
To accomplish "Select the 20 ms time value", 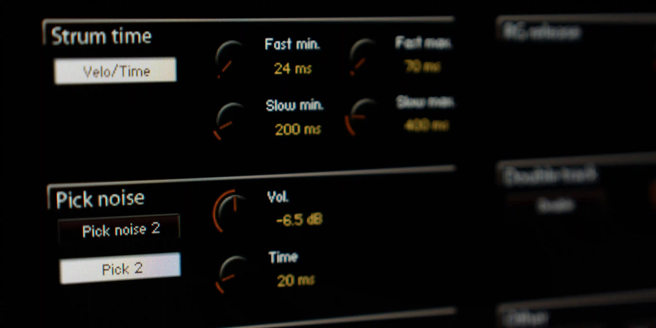I will (x=296, y=280).
